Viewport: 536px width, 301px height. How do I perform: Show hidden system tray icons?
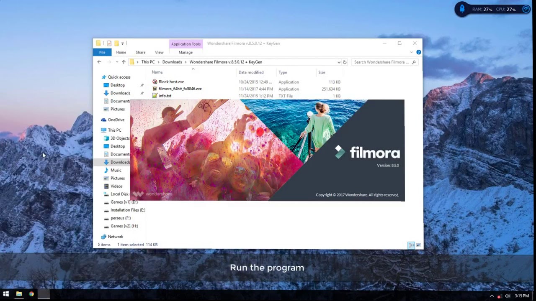[x=492, y=296]
